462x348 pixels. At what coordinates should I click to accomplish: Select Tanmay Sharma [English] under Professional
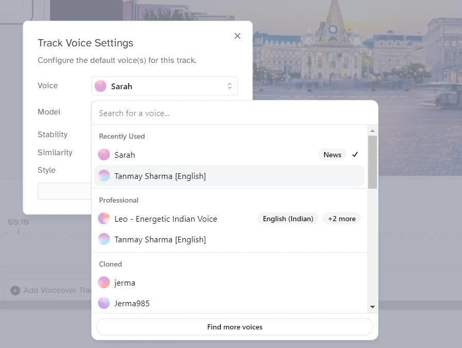[x=229, y=240]
